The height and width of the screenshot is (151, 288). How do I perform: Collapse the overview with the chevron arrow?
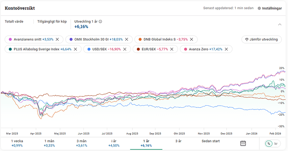click(x=280, y=25)
